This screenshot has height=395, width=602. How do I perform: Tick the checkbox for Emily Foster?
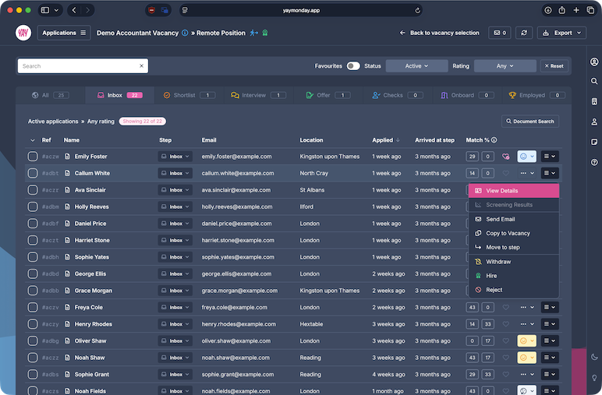click(33, 157)
